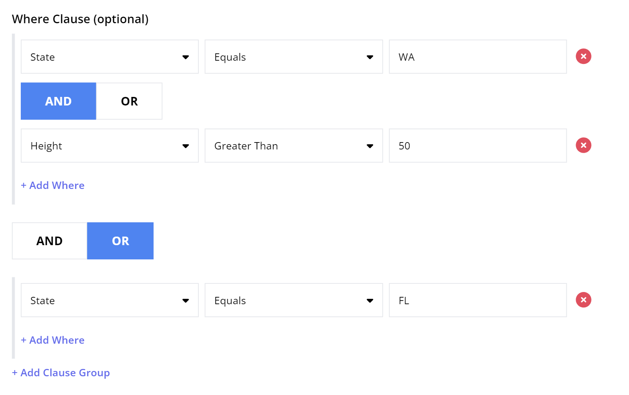The width and height of the screenshot is (629, 395).
Task: Open the Height field dropdown
Action: pyautogui.click(x=110, y=146)
